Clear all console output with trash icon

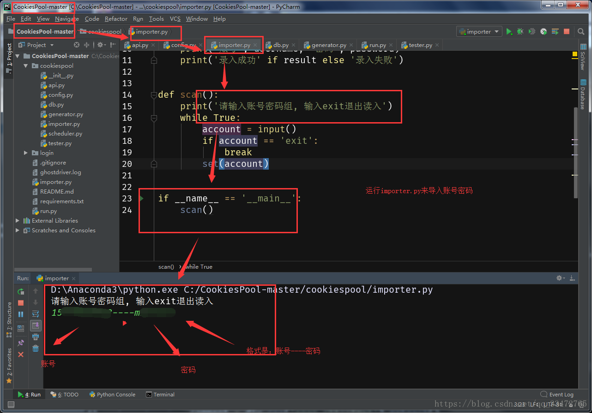point(36,348)
